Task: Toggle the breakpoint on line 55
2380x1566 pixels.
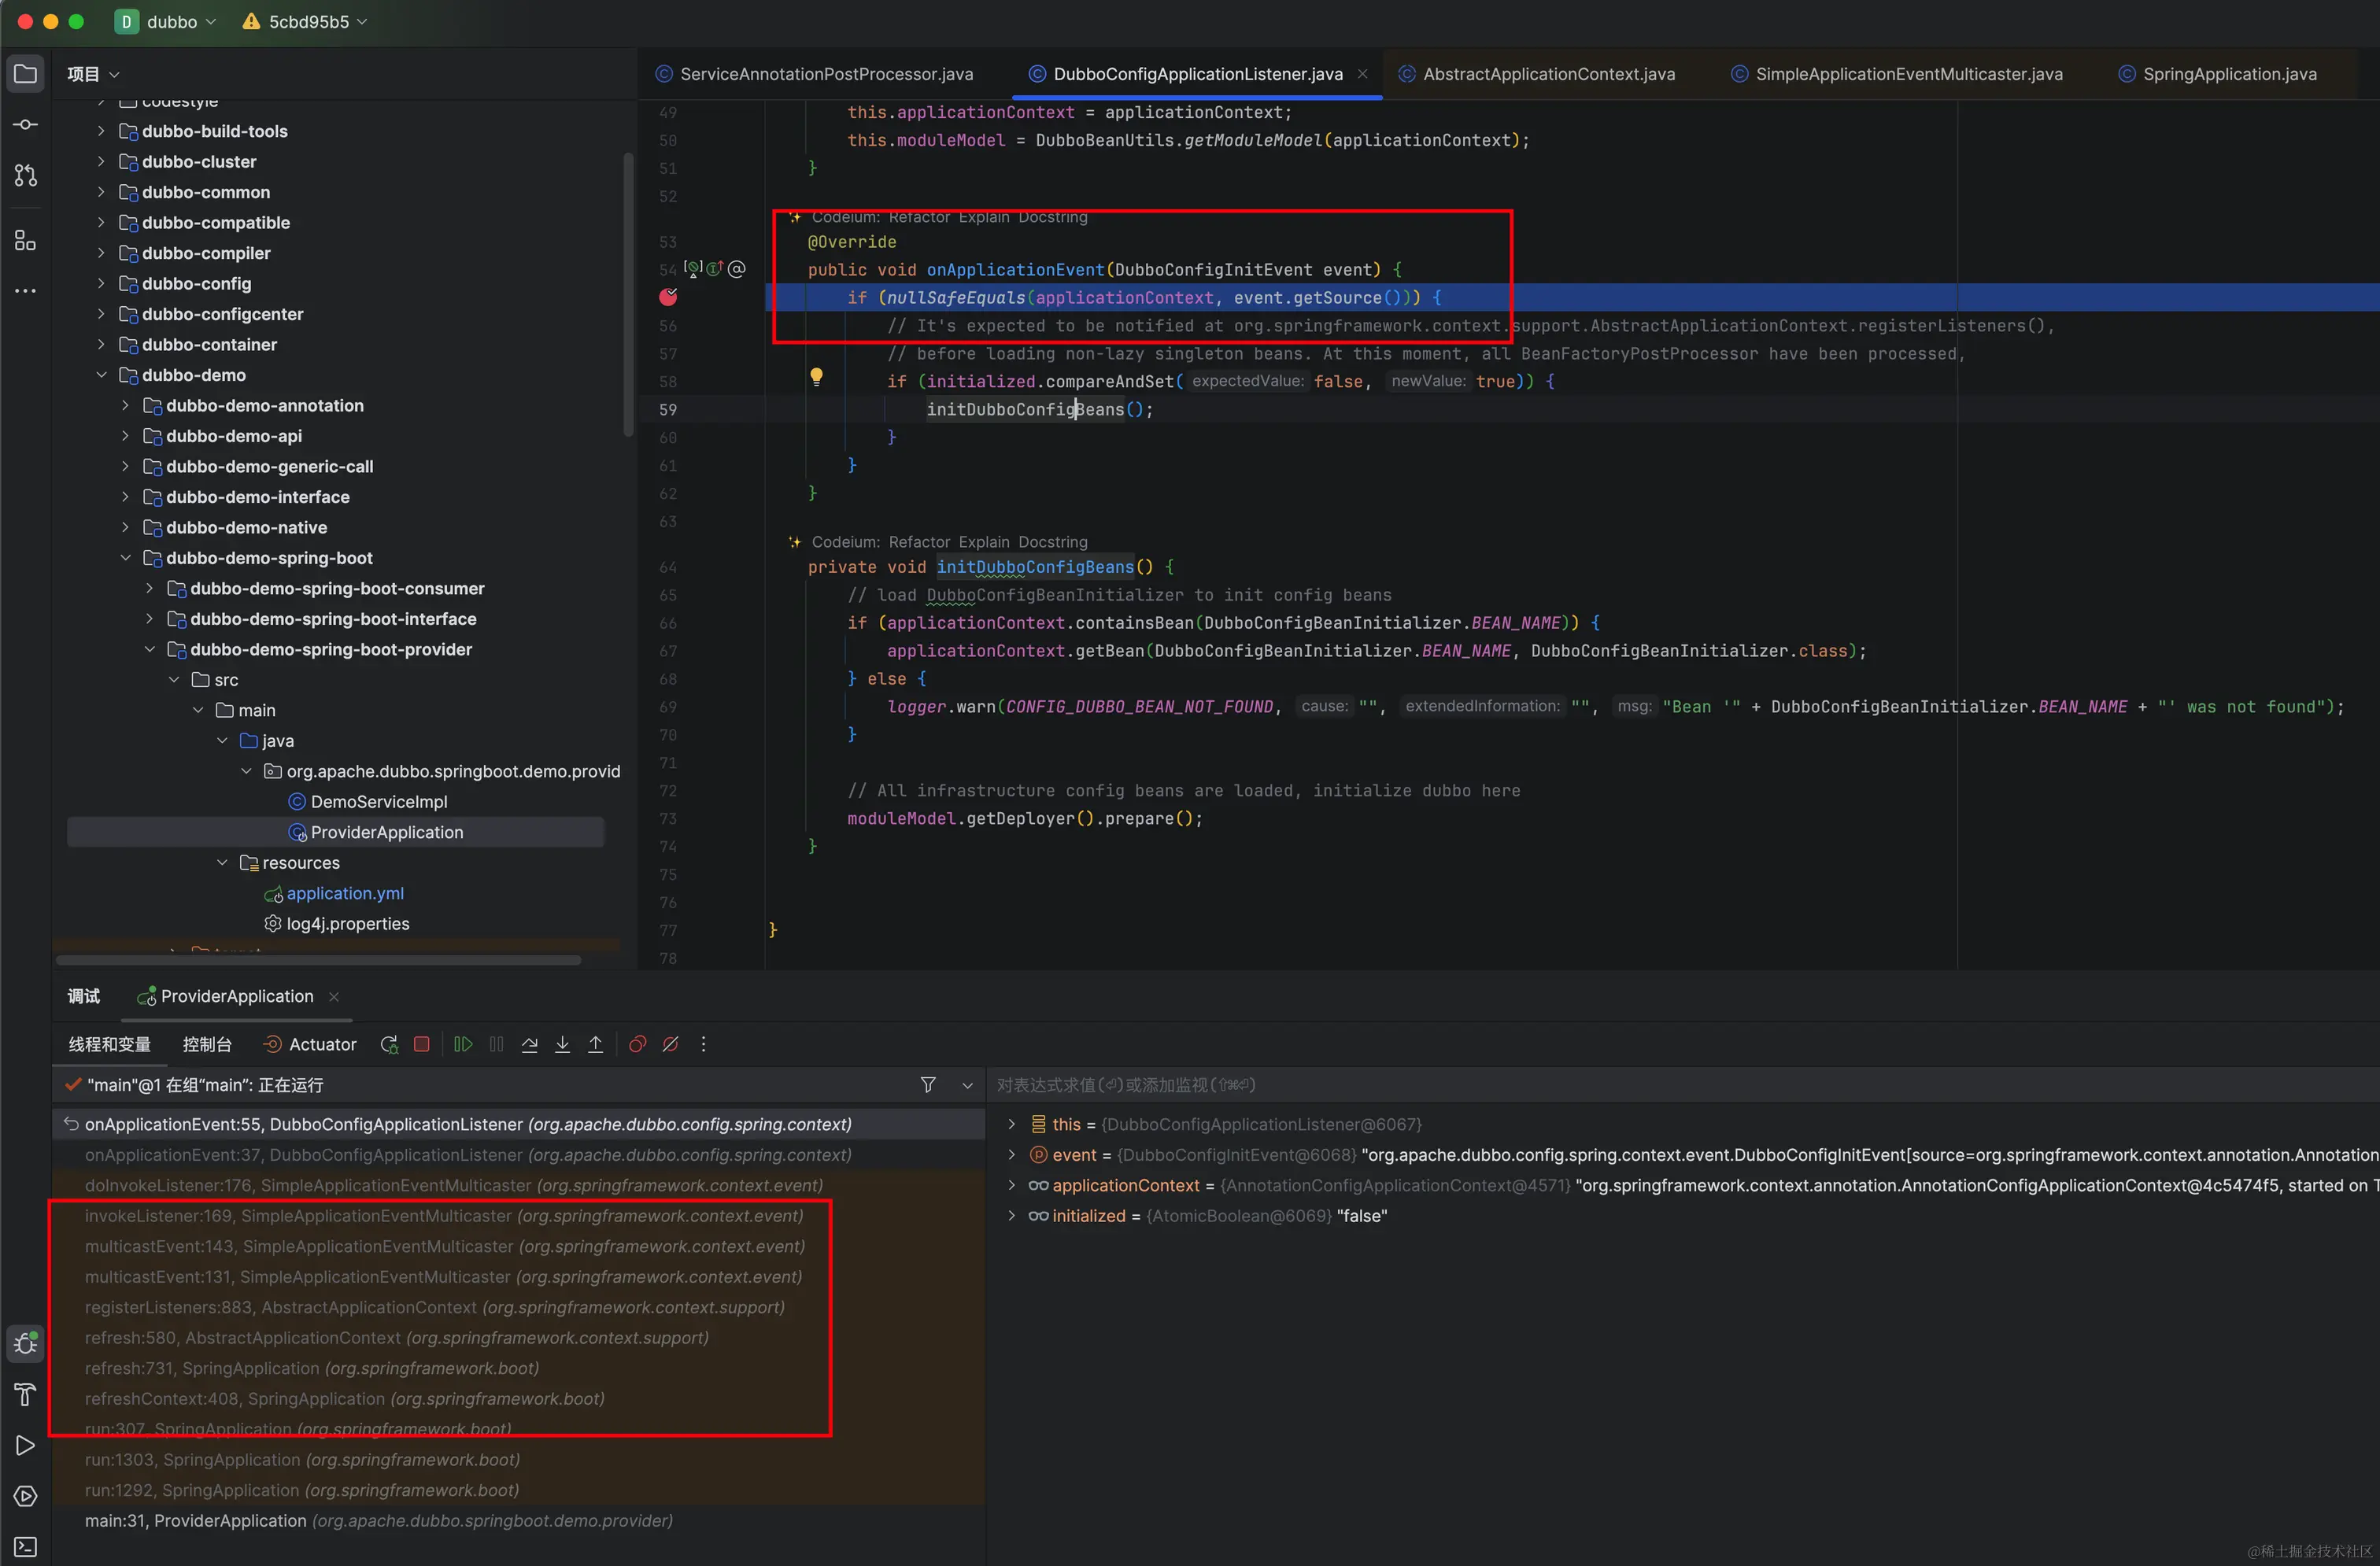Action: tap(668, 297)
